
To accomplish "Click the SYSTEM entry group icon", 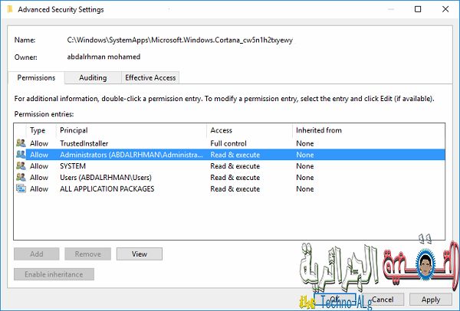I will pos(21,166).
